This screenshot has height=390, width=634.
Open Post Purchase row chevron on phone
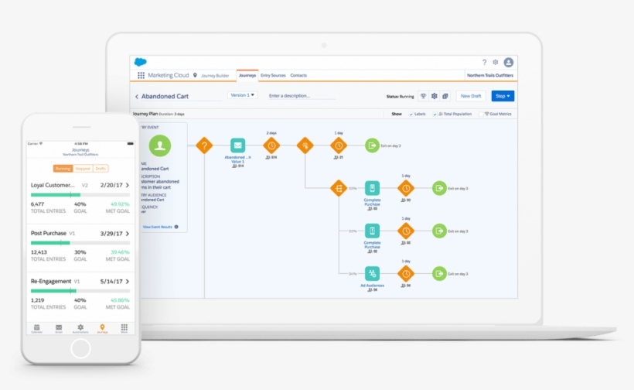coord(128,234)
